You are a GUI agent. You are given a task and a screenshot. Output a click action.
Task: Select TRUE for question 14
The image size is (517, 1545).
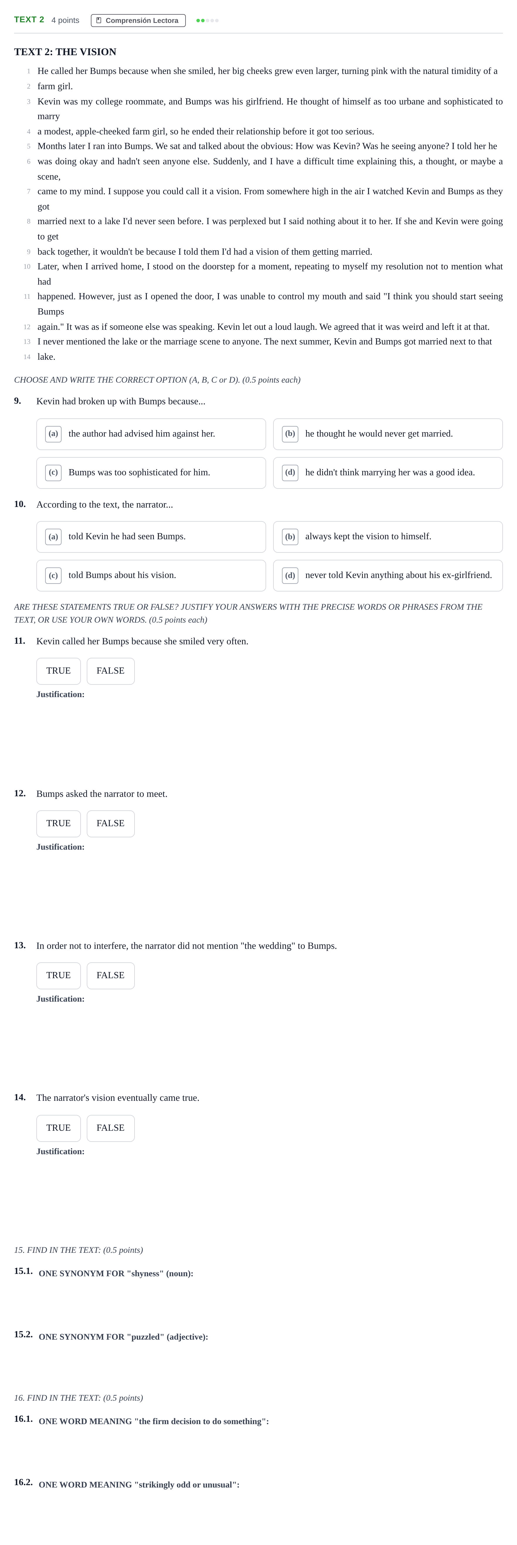tap(59, 1128)
